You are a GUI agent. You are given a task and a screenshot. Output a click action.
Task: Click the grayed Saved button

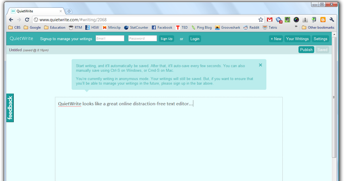click(322, 50)
